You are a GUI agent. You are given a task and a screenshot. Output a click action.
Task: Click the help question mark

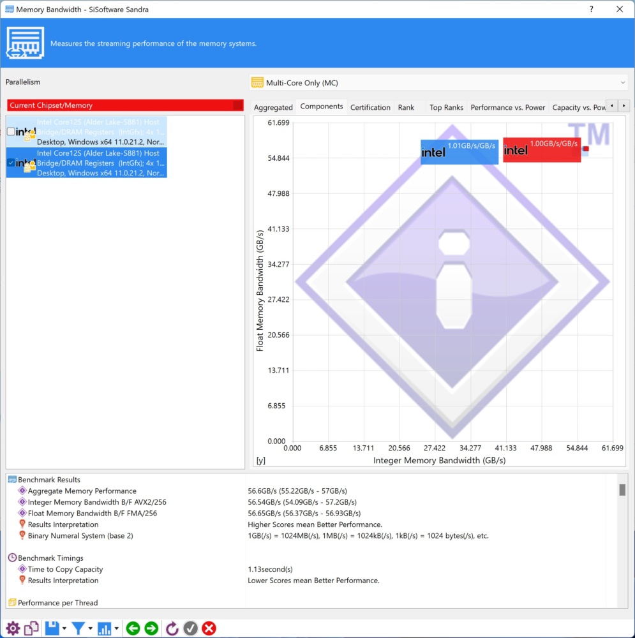[592, 9]
